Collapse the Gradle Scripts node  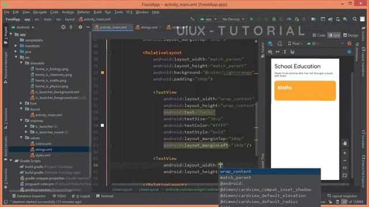coord(11,161)
